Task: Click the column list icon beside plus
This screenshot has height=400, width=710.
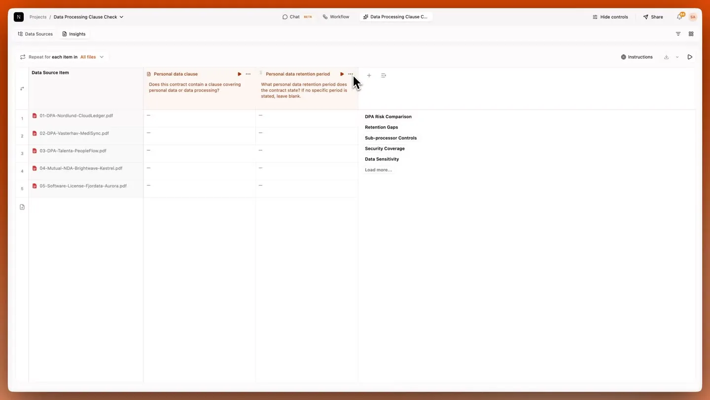Action: tap(384, 75)
